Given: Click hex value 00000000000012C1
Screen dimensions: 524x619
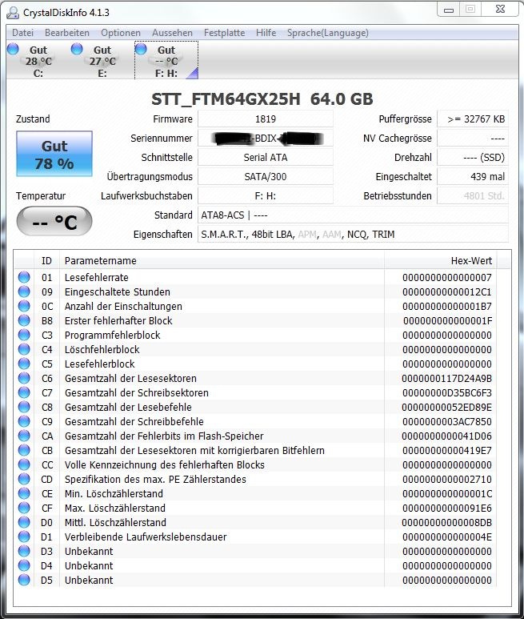Looking at the screenshot, I should [x=447, y=291].
